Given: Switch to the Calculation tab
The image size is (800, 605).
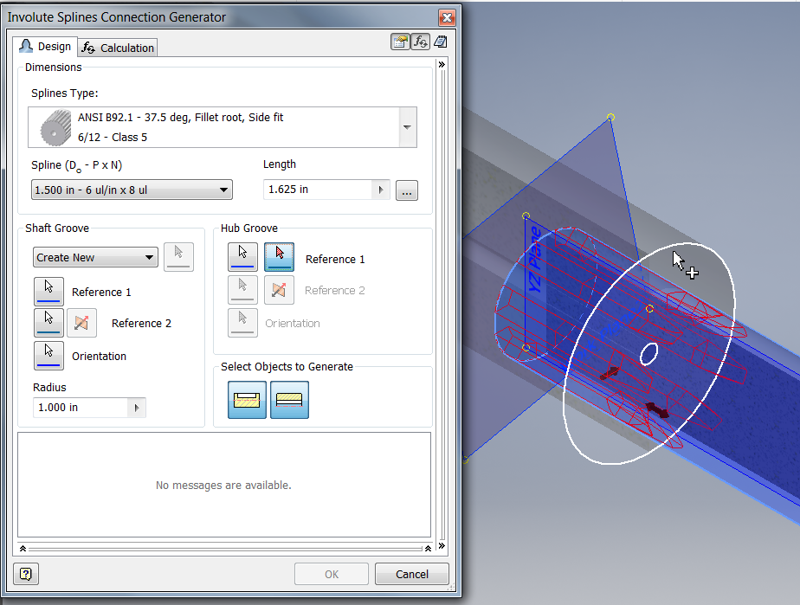Looking at the screenshot, I should (x=119, y=48).
